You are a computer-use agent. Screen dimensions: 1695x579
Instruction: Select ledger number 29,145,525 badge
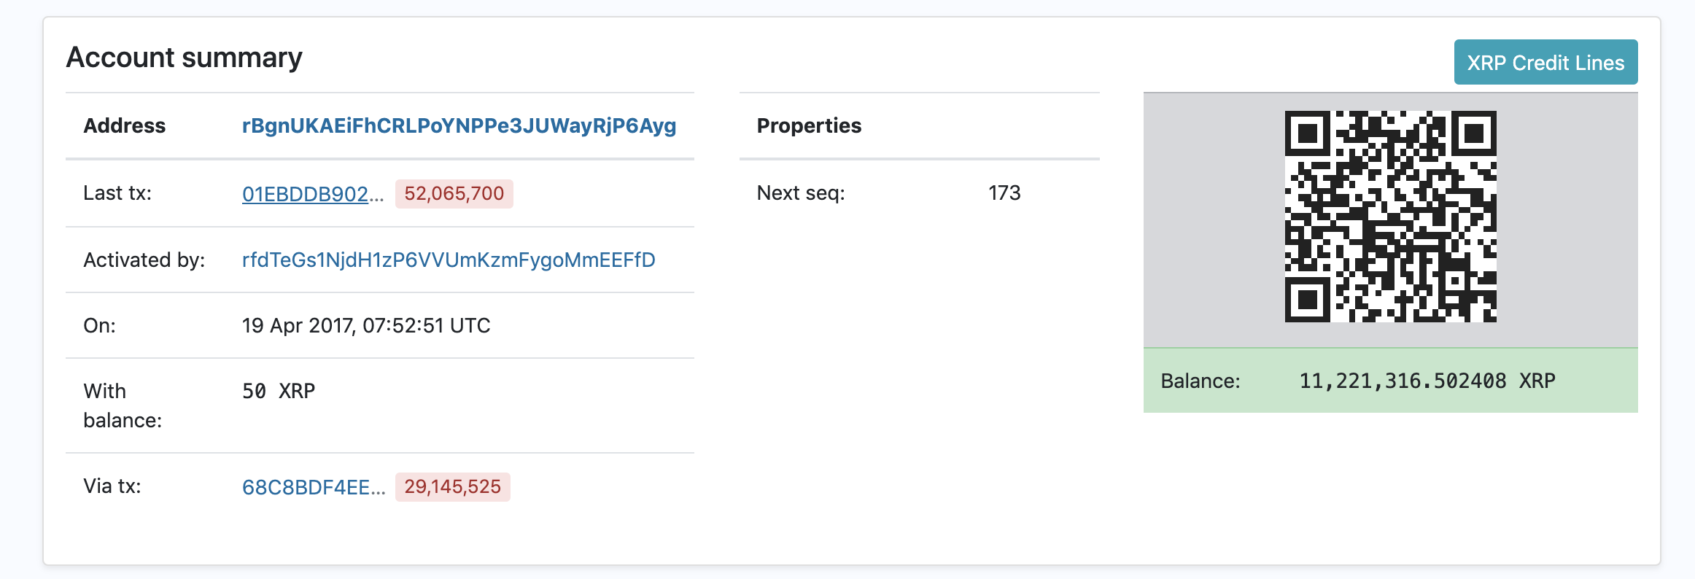452,487
